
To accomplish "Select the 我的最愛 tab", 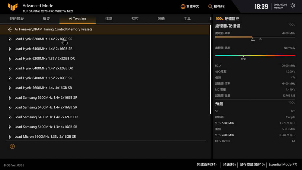I will [17, 19].
